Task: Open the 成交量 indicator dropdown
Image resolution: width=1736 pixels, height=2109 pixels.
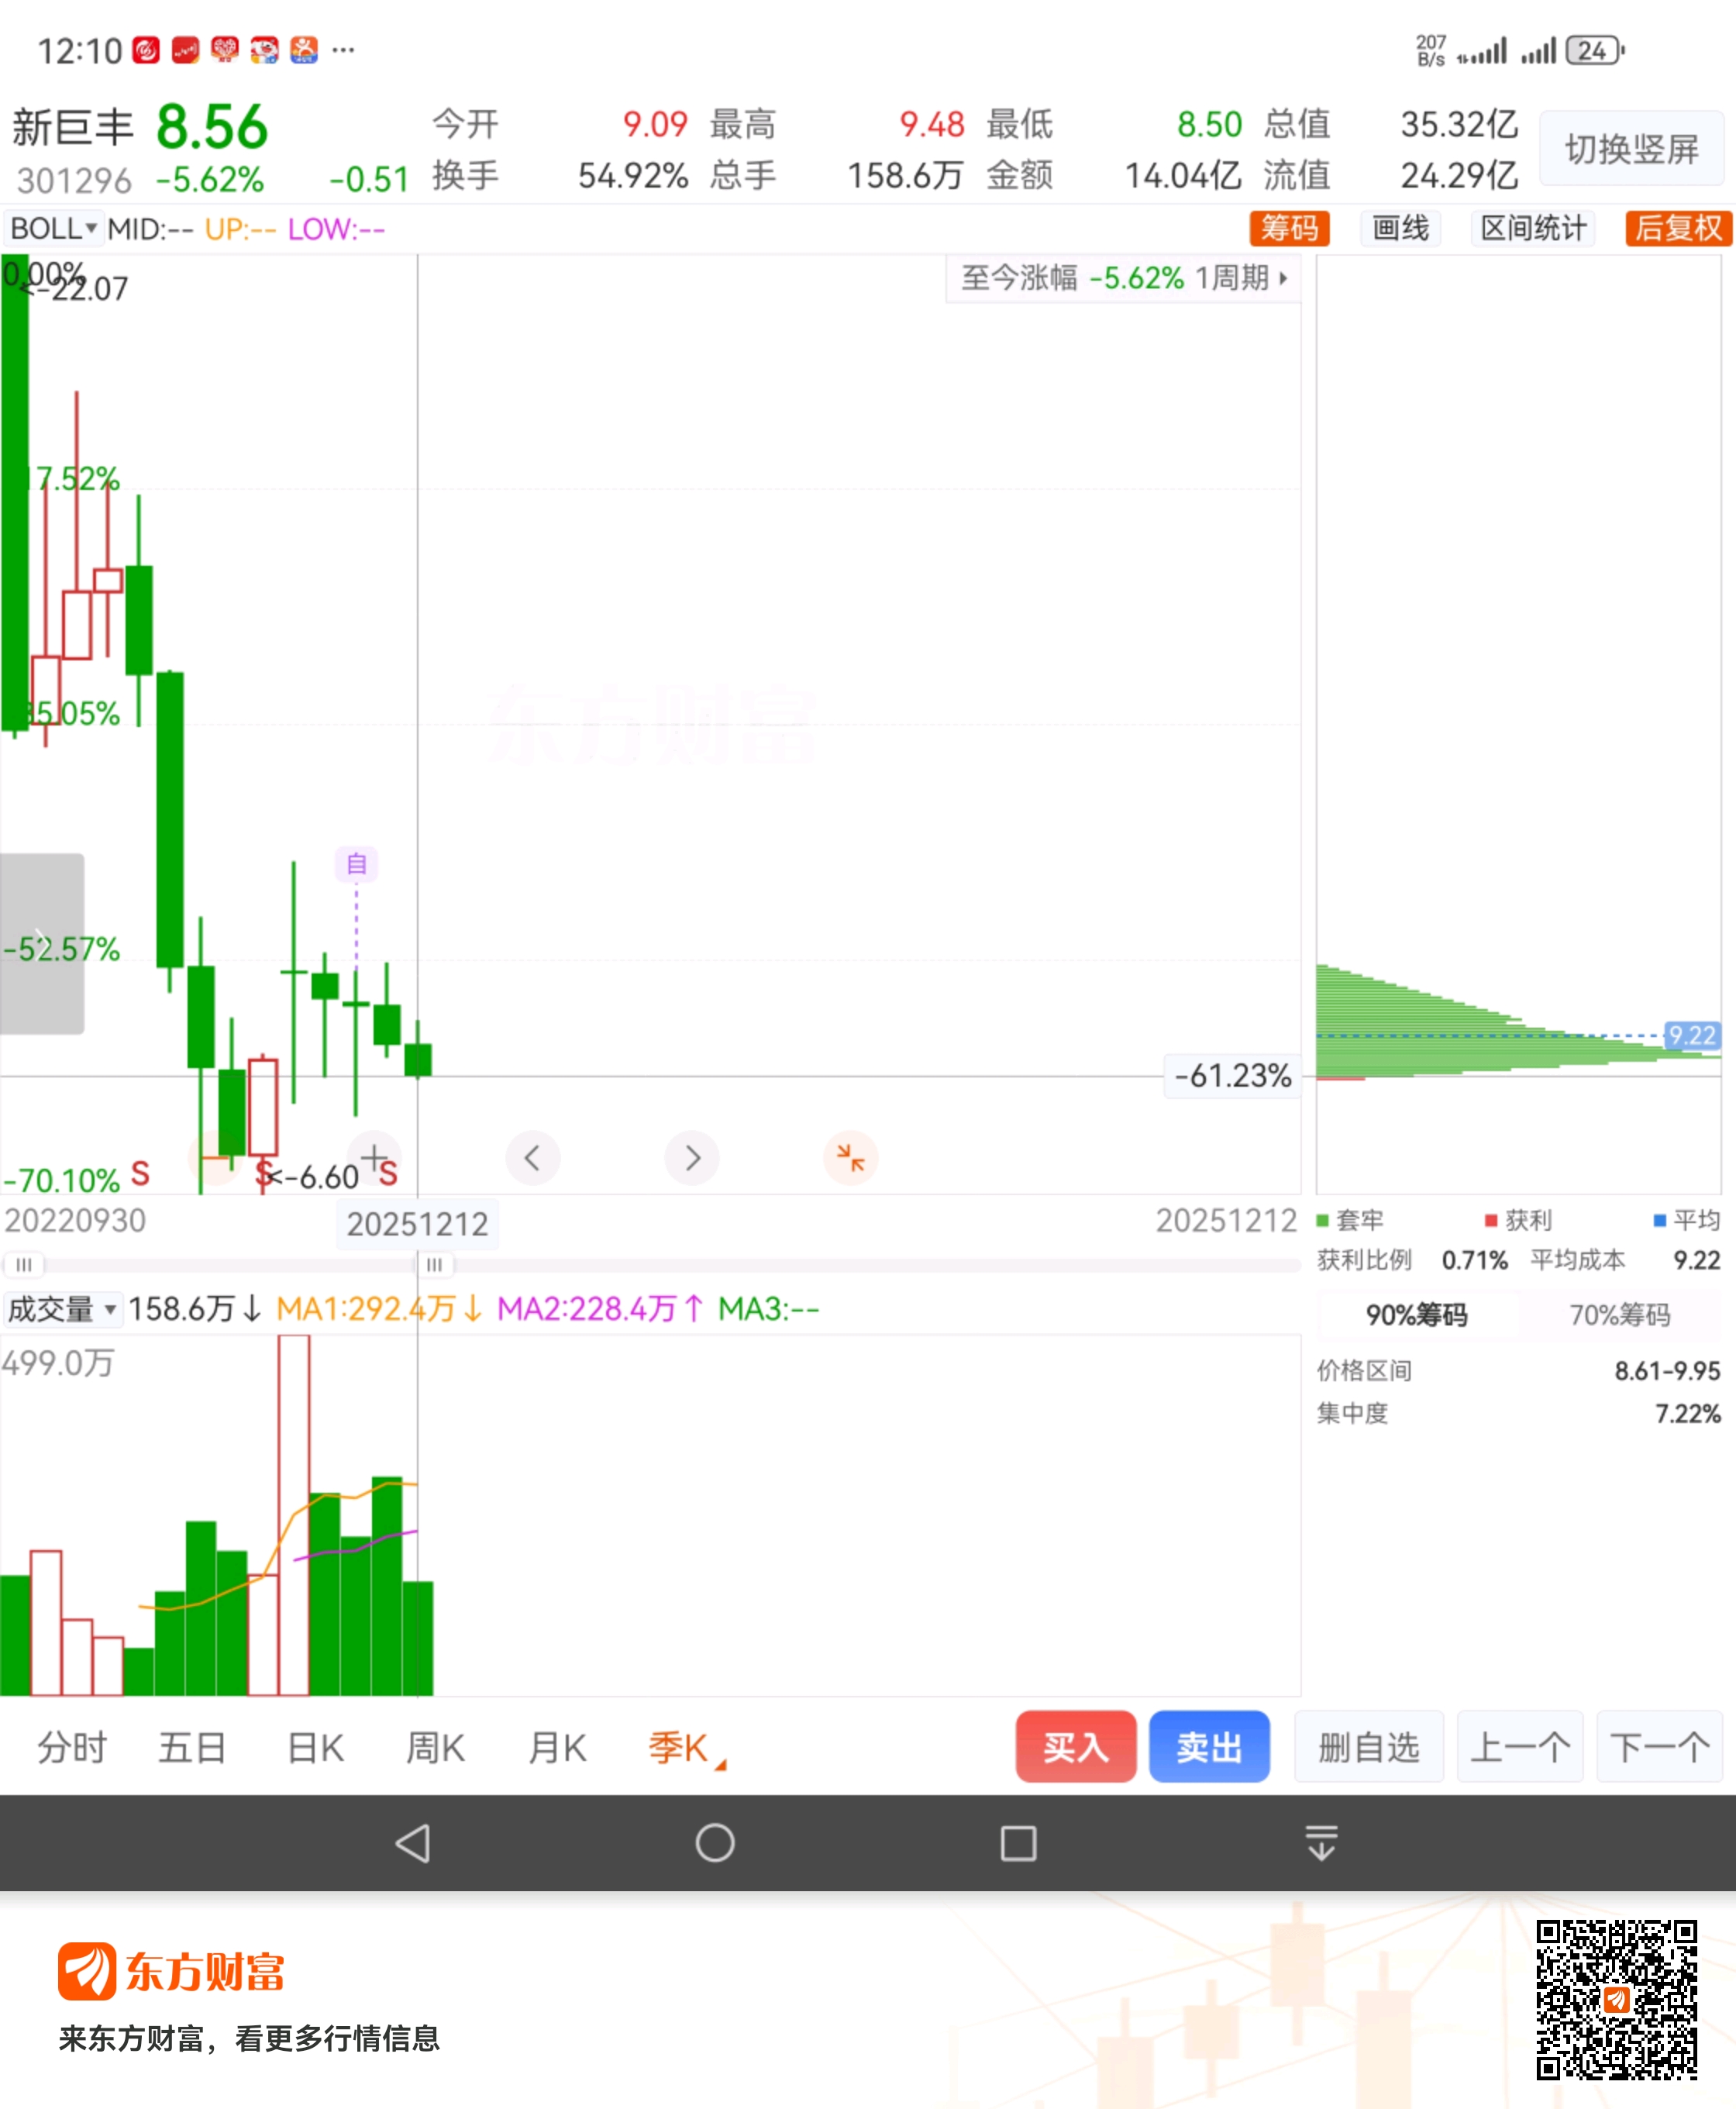Action: [62, 1308]
